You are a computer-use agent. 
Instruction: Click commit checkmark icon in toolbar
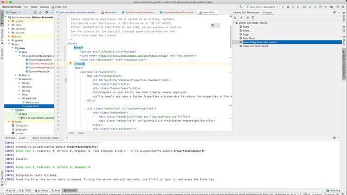coord(315,7)
